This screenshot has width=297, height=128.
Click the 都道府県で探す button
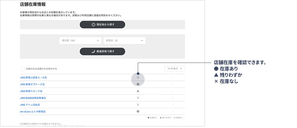(102, 52)
